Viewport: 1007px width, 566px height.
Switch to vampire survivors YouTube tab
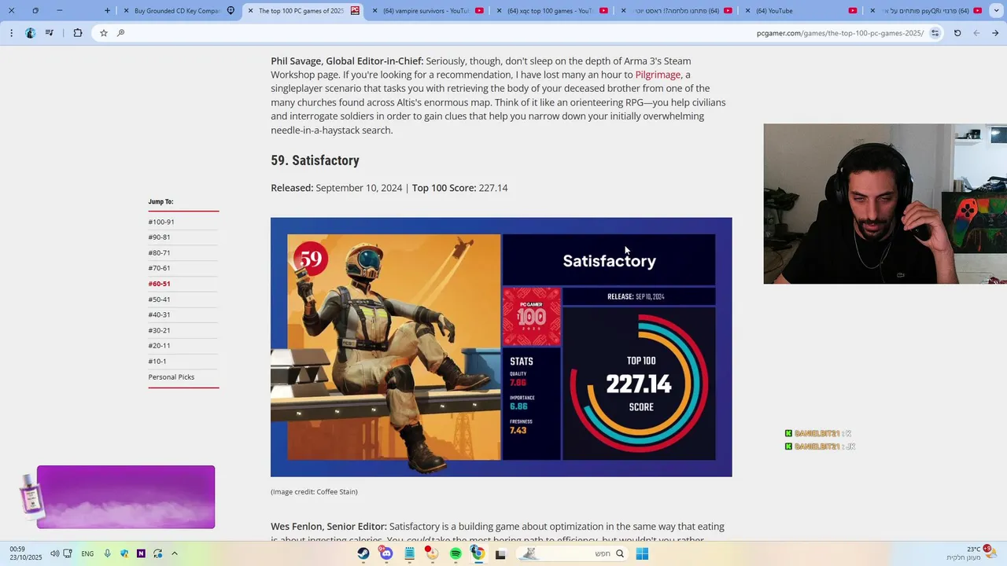(429, 11)
